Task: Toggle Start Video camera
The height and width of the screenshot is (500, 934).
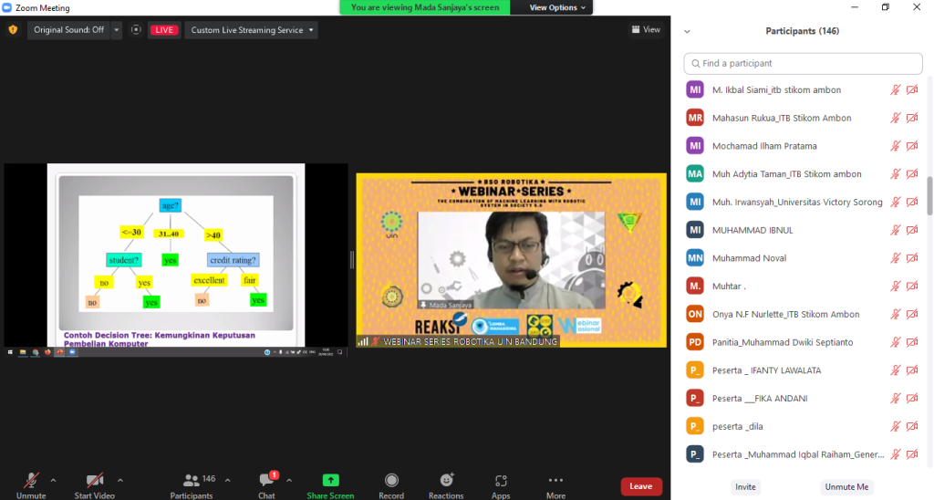Action: 94,481
